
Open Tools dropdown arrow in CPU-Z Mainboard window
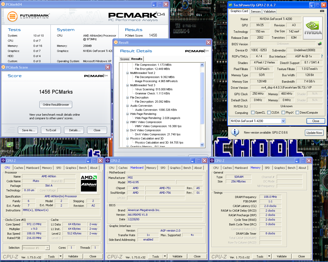pos(165,256)
